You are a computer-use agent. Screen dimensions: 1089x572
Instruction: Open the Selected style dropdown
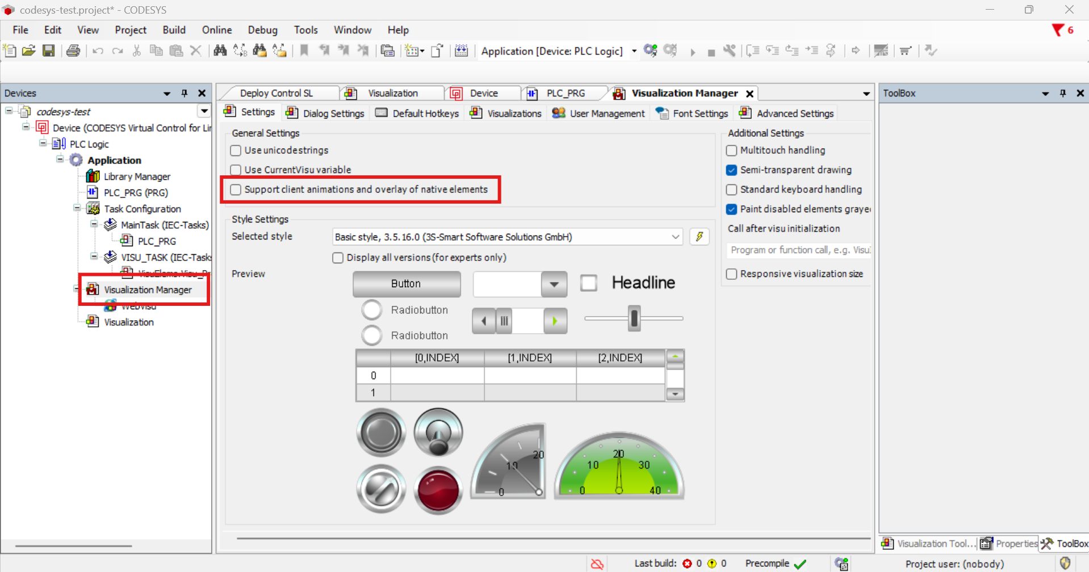(675, 237)
